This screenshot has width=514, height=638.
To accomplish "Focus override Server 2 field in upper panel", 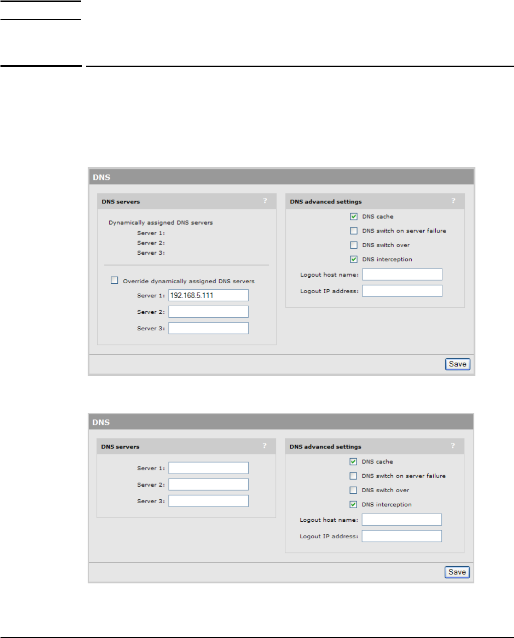I will (209, 312).
